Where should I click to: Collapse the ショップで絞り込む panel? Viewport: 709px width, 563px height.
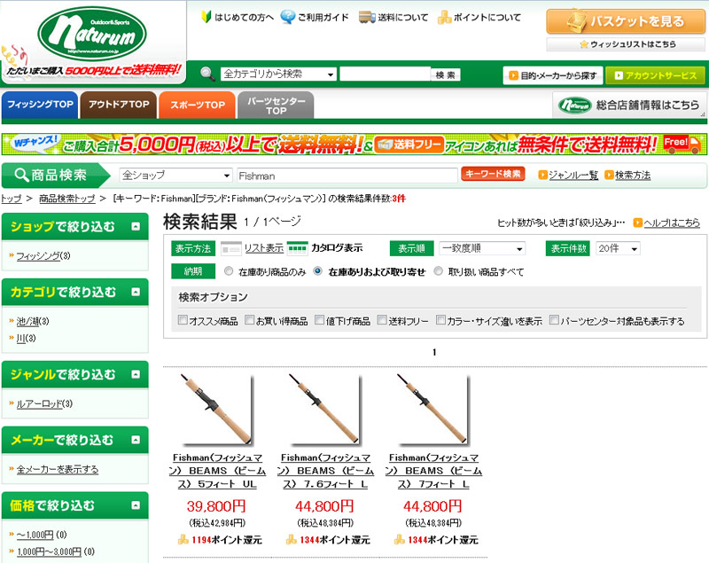pyautogui.click(x=136, y=226)
